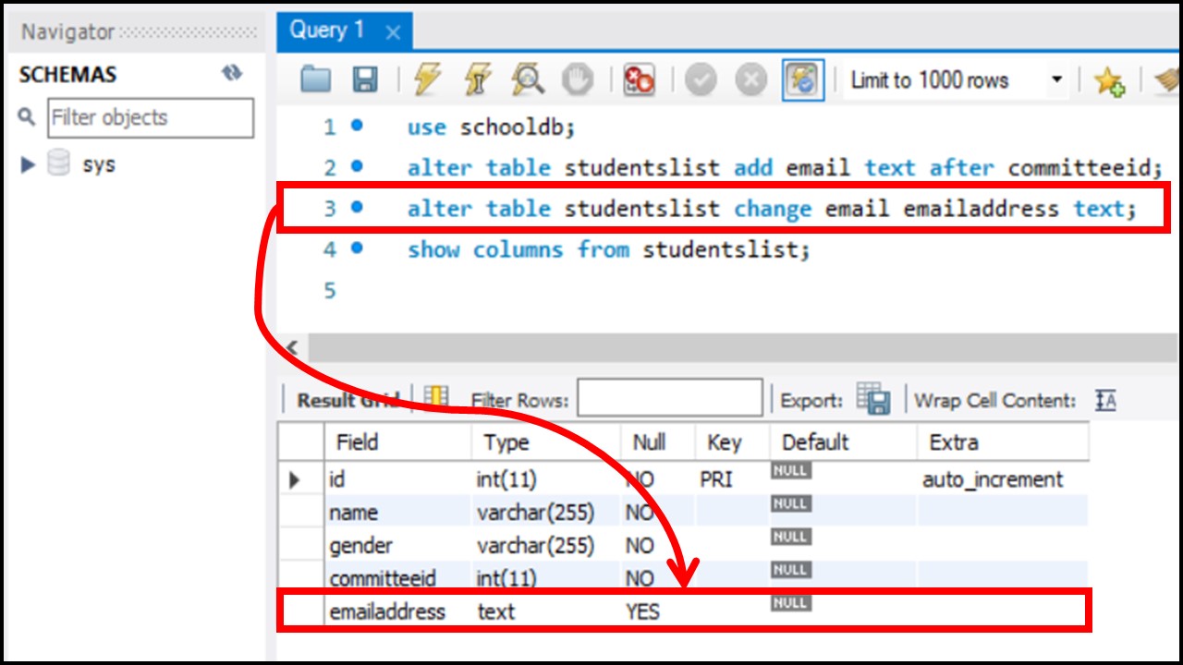The width and height of the screenshot is (1183, 665).
Task: Sort by the Default column header
Action: click(x=843, y=442)
